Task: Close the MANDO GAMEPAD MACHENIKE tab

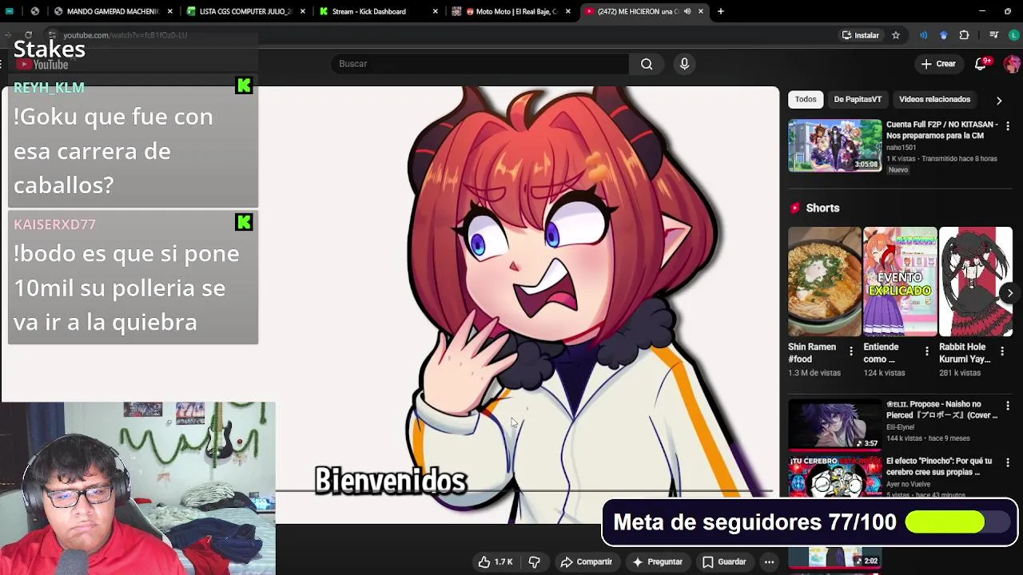Action: (170, 11)
